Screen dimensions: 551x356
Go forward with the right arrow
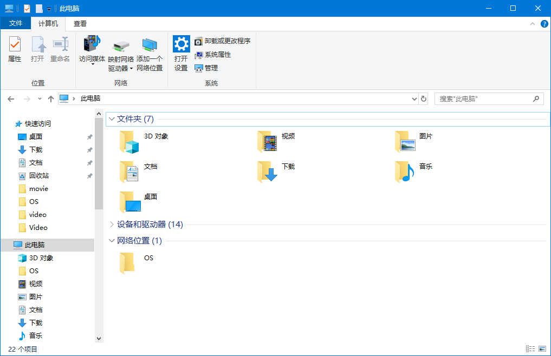point(27,99)
